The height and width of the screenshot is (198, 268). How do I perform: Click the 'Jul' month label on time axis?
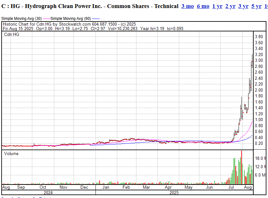(x=231, y=187)
